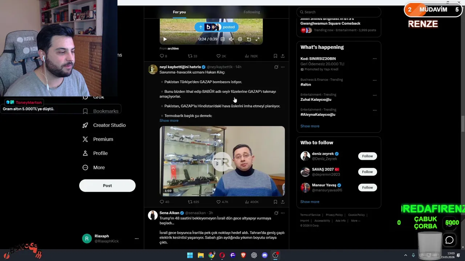465x261 pixels.
Task: Open options for #AleynaKalaycıoğlu trend
Action: click(375, 110)
